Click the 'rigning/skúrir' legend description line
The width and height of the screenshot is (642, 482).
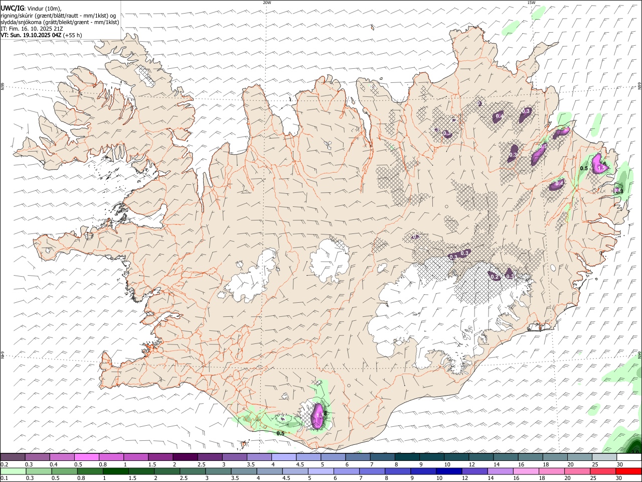(58, 16)
